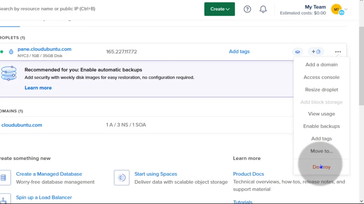Image resolution: width=364 pixels, height=204 pixels.
Task: Open the help question mark icon
Action: point(247,9)
